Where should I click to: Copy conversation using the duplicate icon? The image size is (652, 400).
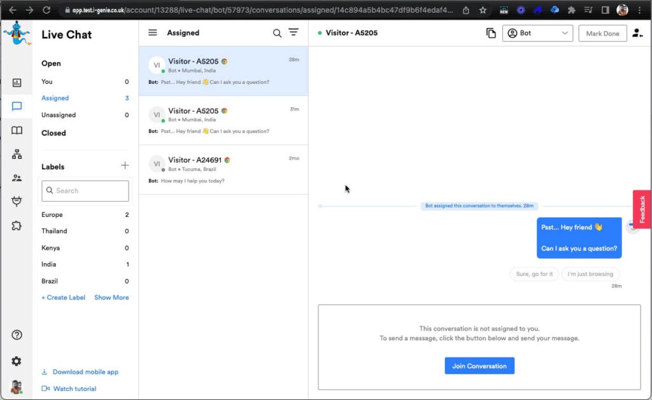490,34
